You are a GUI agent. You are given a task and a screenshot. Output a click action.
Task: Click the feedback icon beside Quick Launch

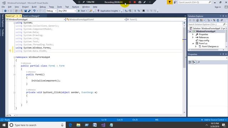click(175, 2)
